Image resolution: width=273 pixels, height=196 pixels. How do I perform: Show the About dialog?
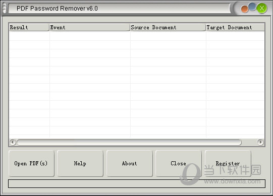pyautogui.click(x=130, y=163)
